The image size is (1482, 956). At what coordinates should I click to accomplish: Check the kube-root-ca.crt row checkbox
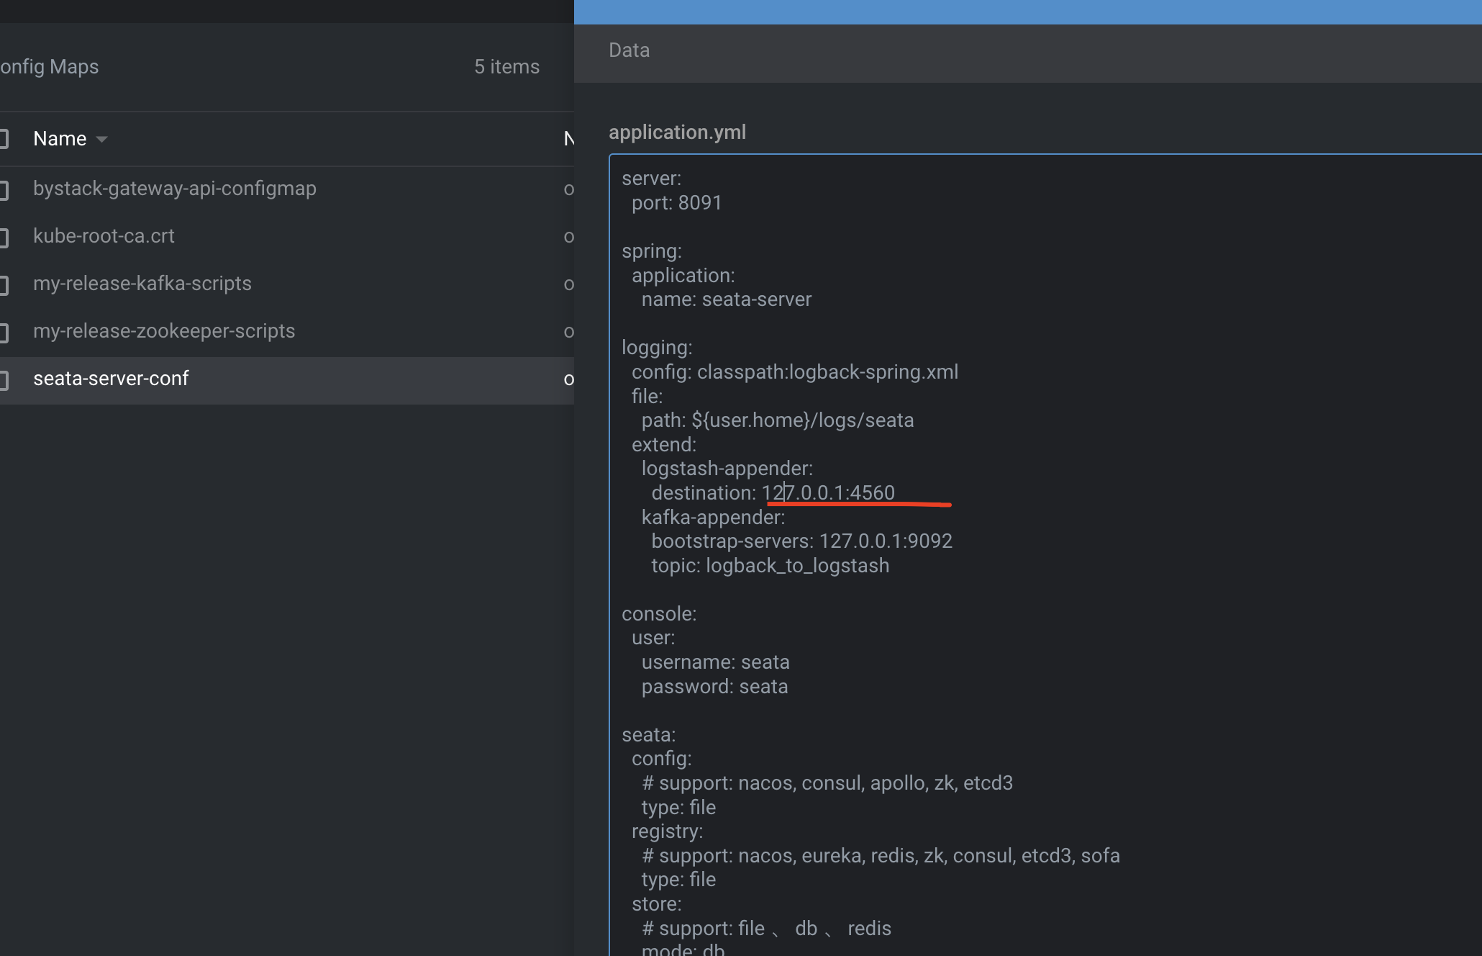tap(4, 238)
